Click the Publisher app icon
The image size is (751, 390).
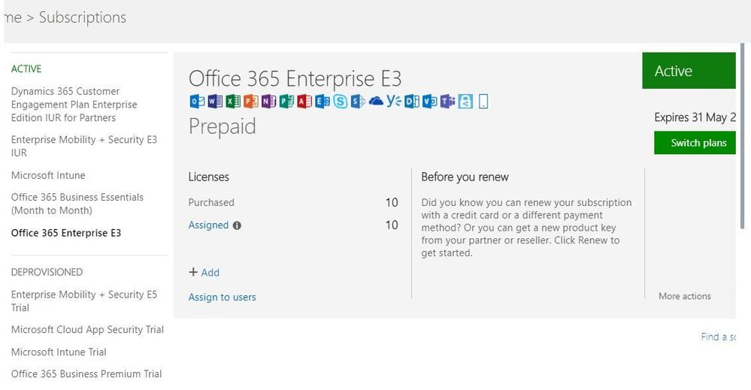[x=286, y=101]
